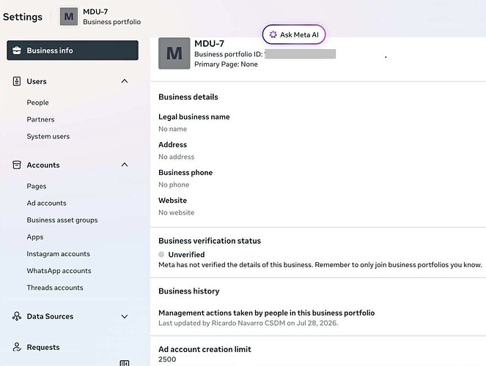This screenshot has height=366, width=486.
Task: Open System users
Action: (48, 136)
